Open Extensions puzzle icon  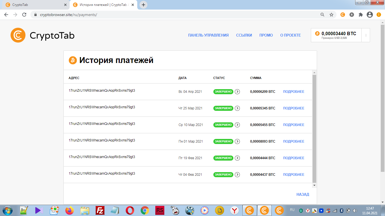[x=361, y=15]
